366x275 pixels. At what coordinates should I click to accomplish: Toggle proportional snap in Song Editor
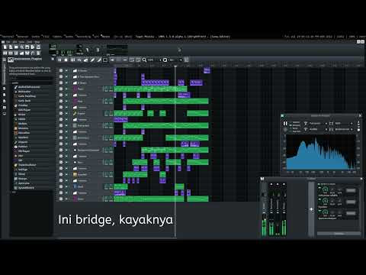187,60
